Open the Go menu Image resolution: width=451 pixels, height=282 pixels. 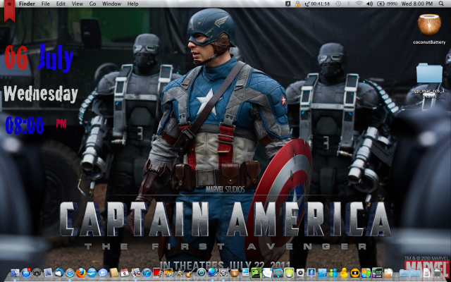coord(92,4)
